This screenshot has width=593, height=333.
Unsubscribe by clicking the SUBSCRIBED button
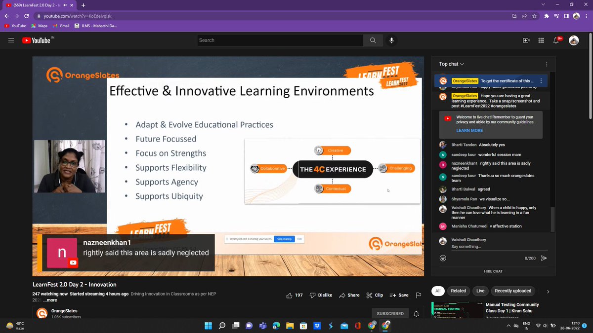(390, 313)
